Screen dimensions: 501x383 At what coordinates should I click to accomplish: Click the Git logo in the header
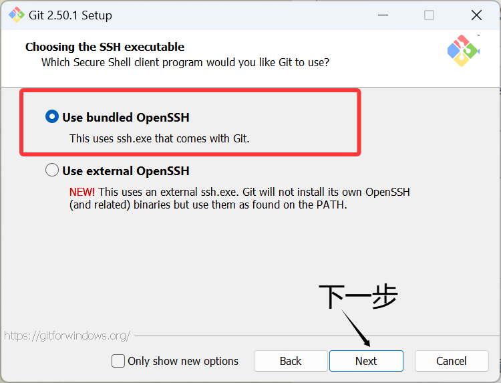pyautogui.click(x=463, y=50)
